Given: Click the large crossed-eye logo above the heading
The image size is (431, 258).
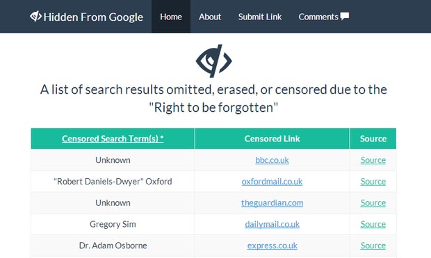Looking at the screenshot, I should point(214,61).
